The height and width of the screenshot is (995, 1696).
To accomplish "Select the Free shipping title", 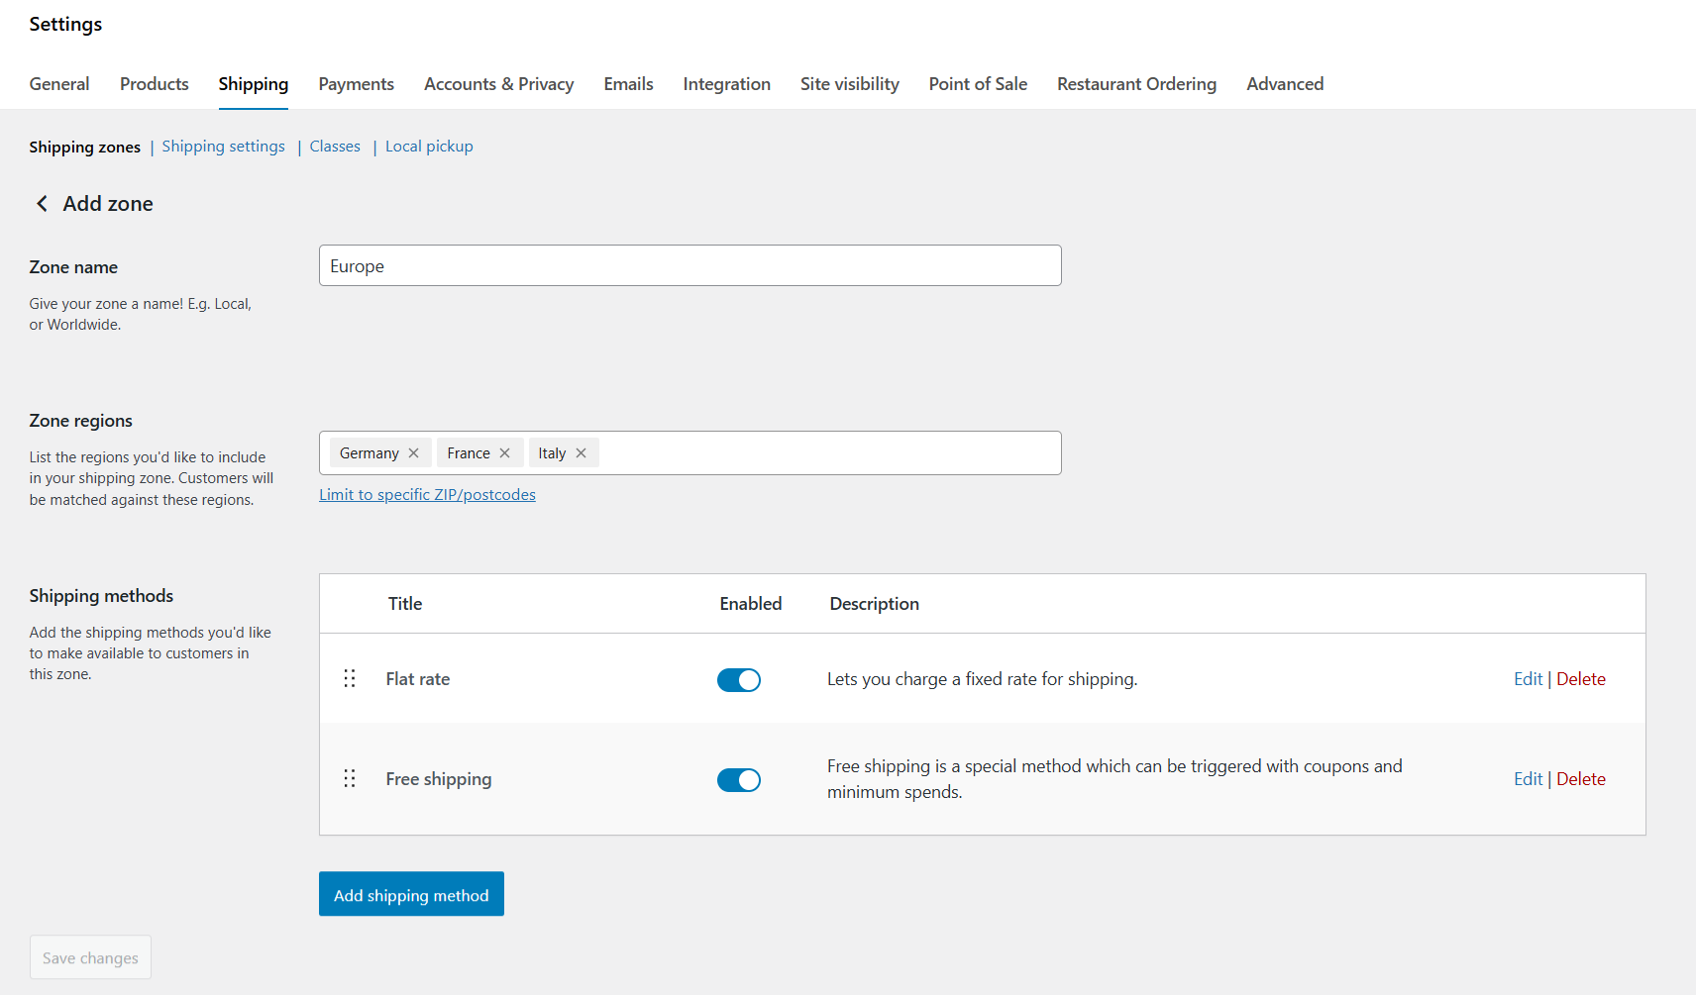I will click(x=439, y=779).
